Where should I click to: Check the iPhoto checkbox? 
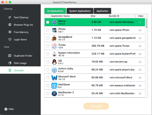click(x=48, y=30)
